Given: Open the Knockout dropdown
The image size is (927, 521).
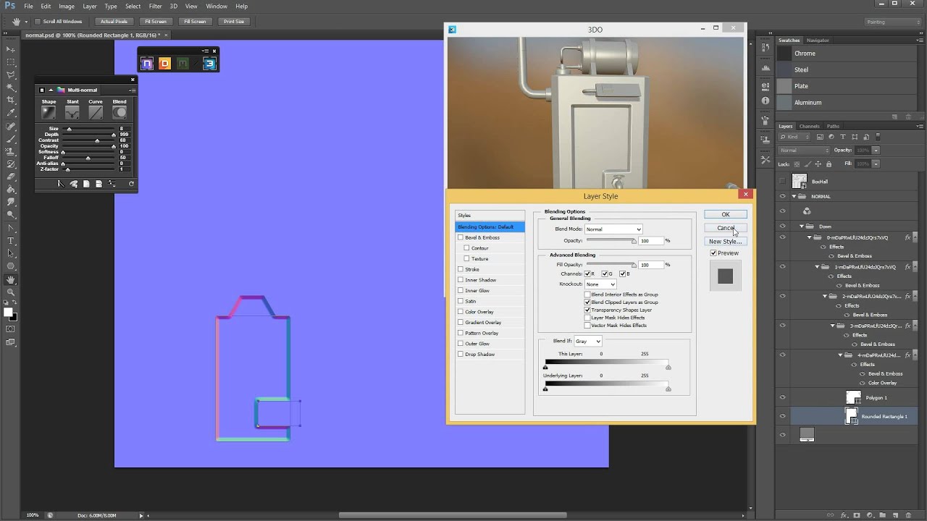Looking at the screenshot, I should (600, 284).
